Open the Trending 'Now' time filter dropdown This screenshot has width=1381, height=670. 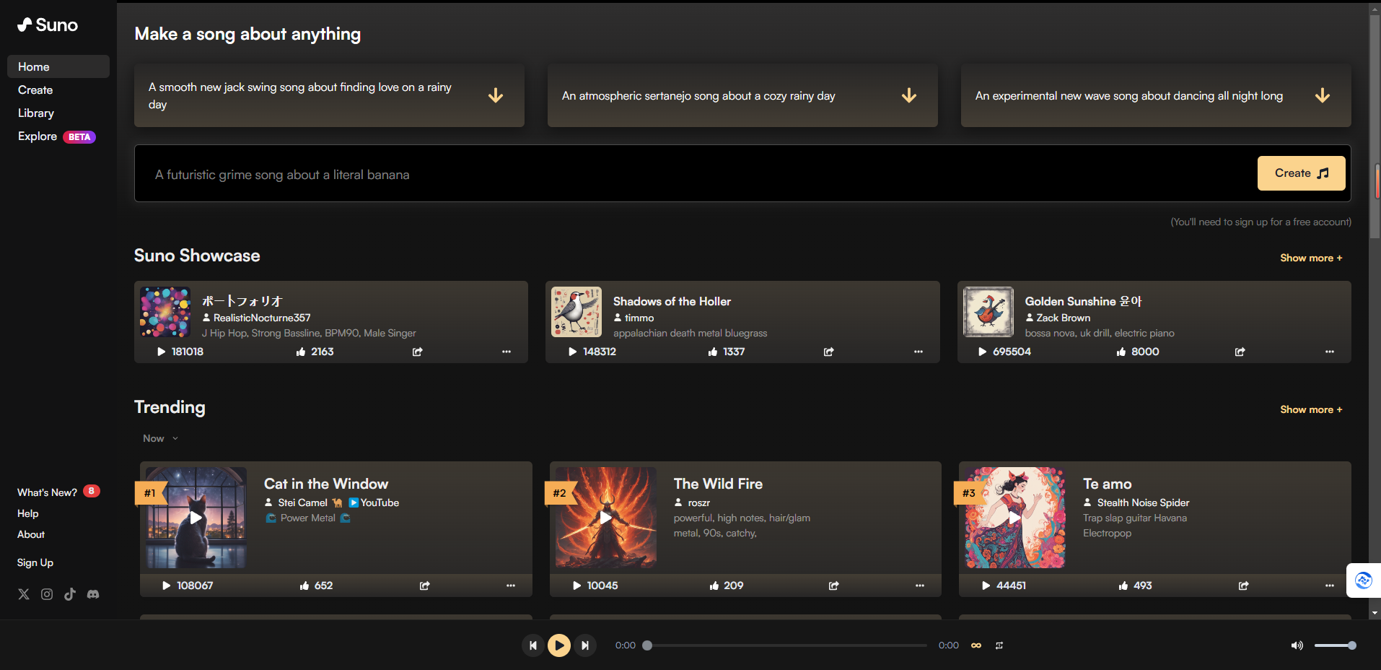160,438
